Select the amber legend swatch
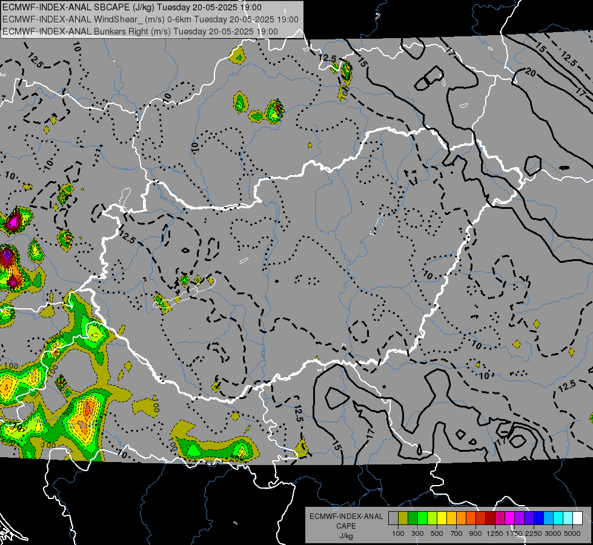 tap(451, 518)
